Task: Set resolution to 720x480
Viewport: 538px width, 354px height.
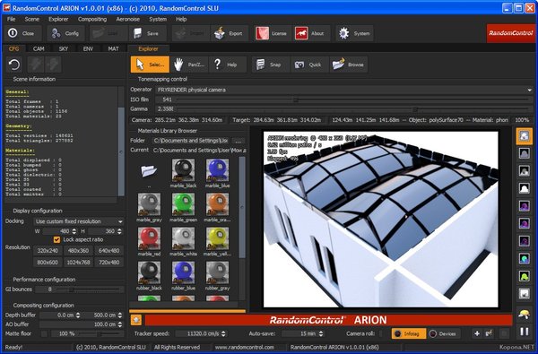Action: [x=108, y=263]
